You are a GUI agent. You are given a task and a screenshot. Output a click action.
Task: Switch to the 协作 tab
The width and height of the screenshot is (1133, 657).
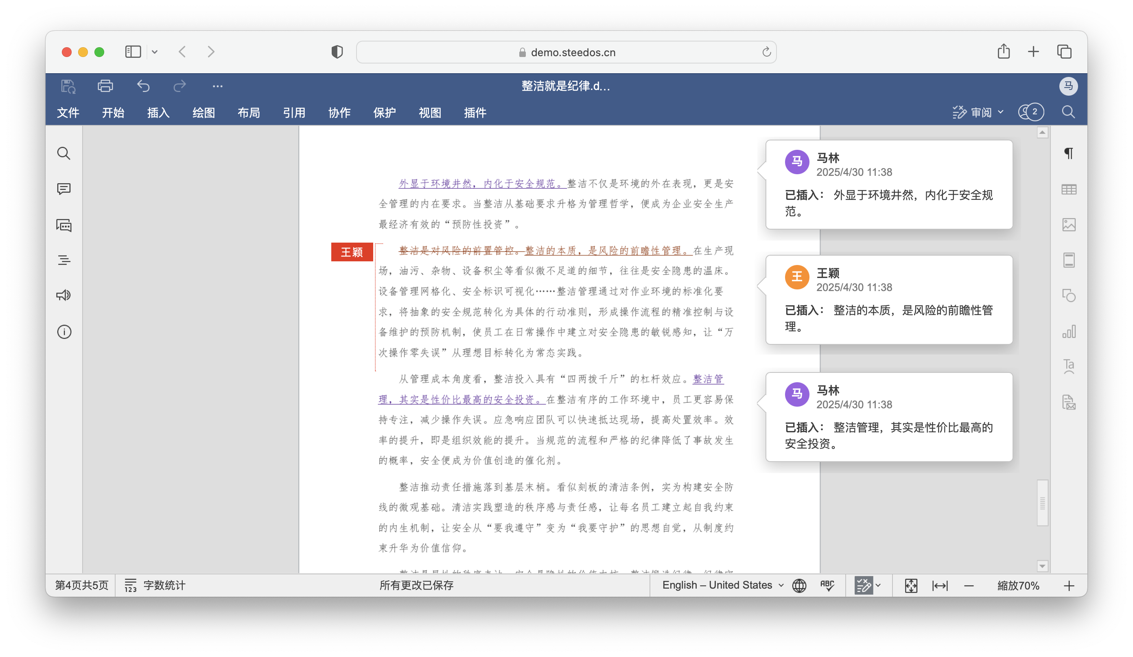coord(339,112)
